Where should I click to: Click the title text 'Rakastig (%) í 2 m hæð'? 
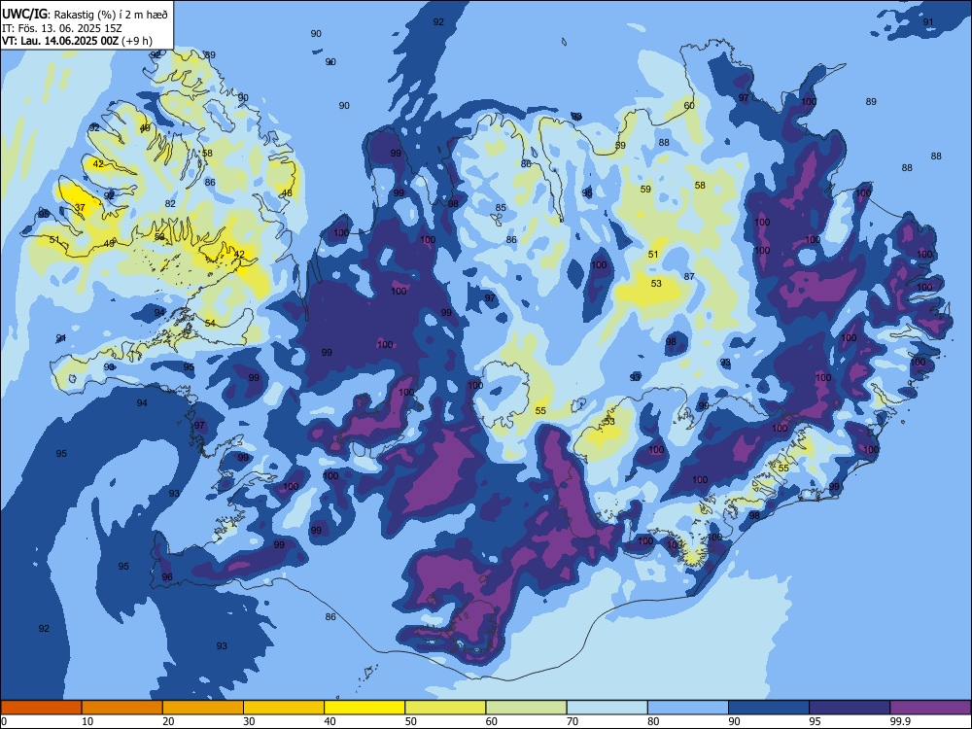(111, 15)
